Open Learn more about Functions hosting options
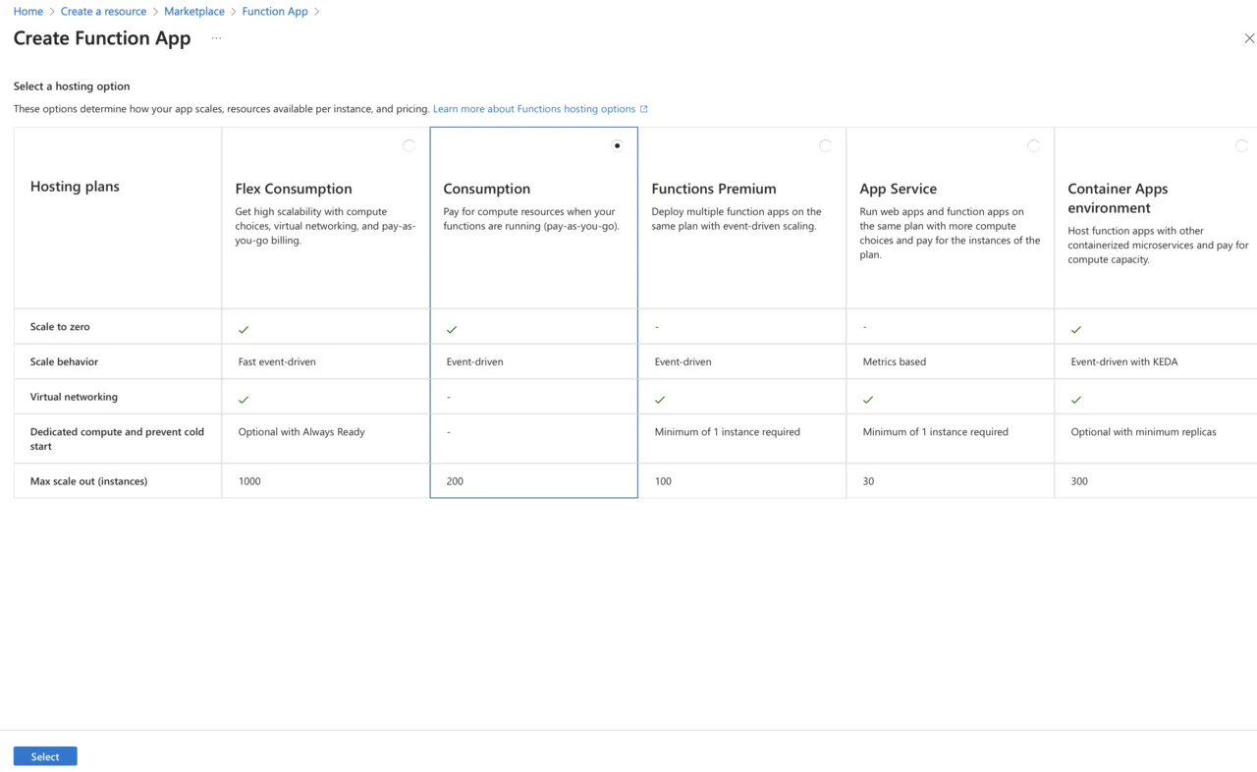This screenshot has height=772, width=1257. (533, 109)
